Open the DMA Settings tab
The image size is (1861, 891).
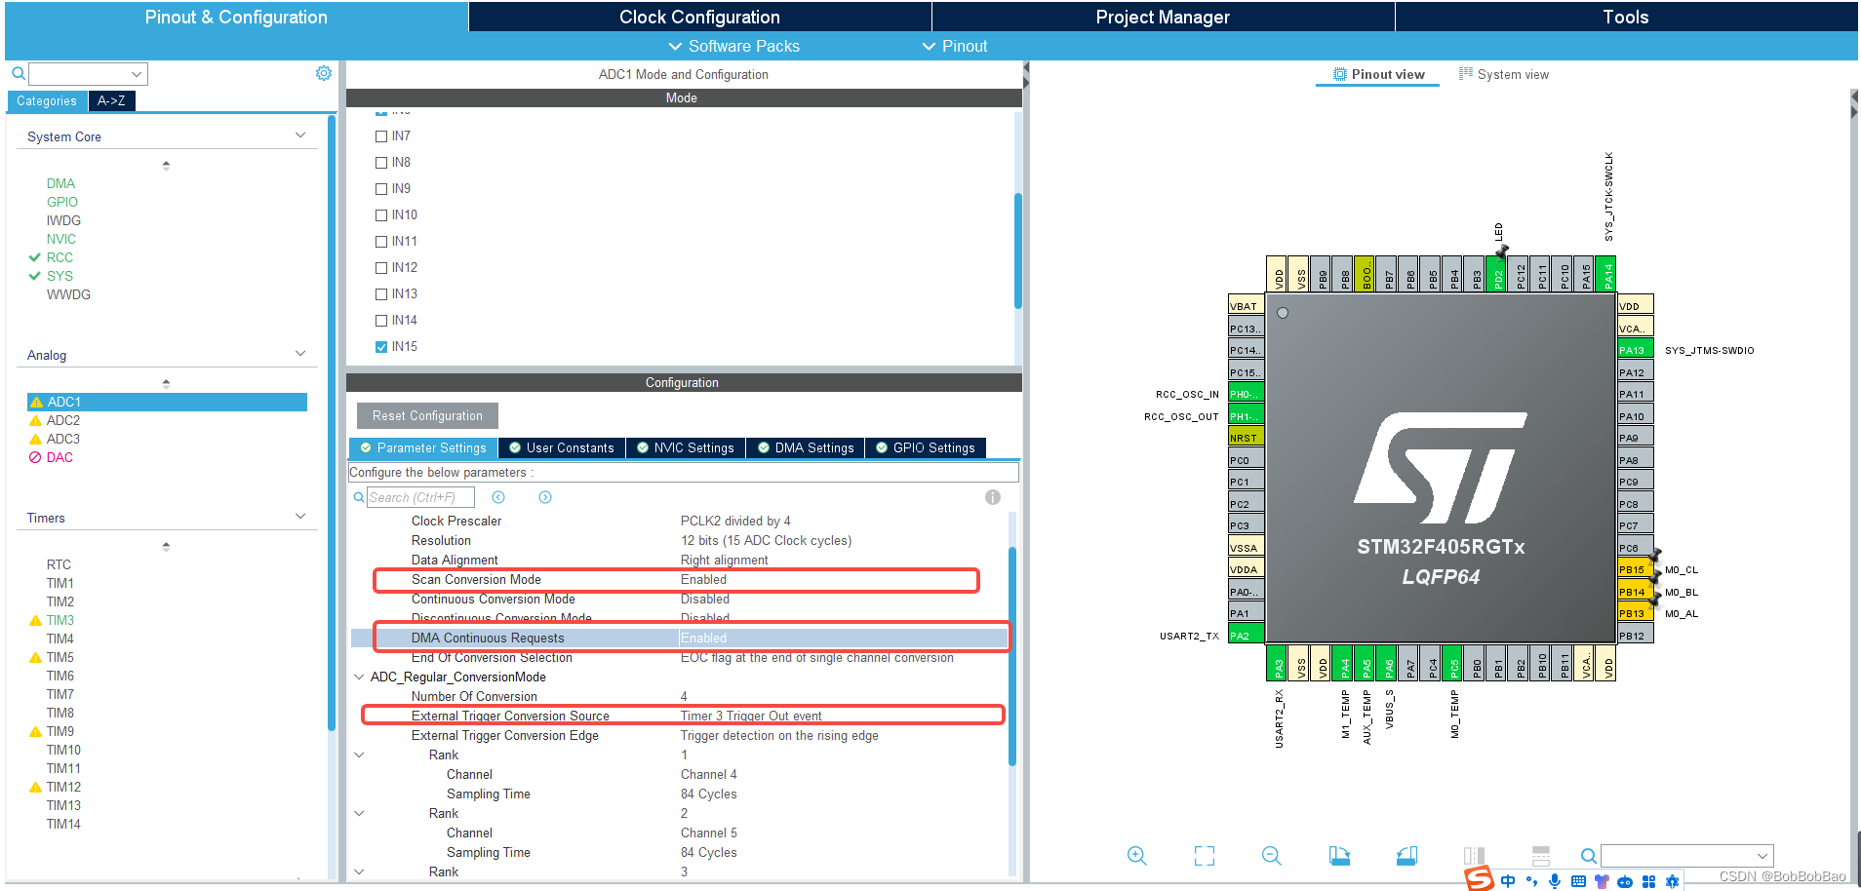click(x=806, y=447)
